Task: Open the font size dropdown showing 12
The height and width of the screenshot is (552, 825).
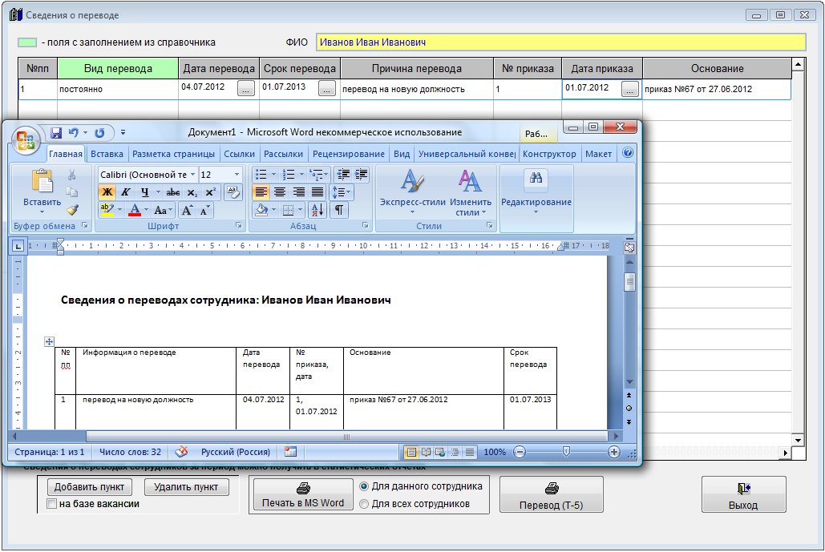Action: [237, 175]
